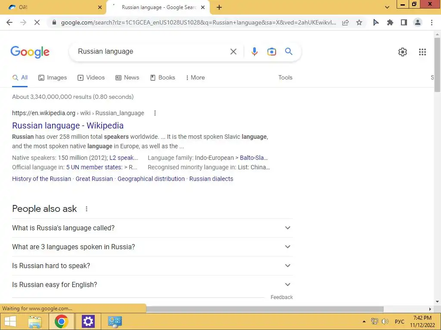The height and width of the screenshot is (330, 441).
Task: Submit search with magnifier icon
Action: point(289,52)
